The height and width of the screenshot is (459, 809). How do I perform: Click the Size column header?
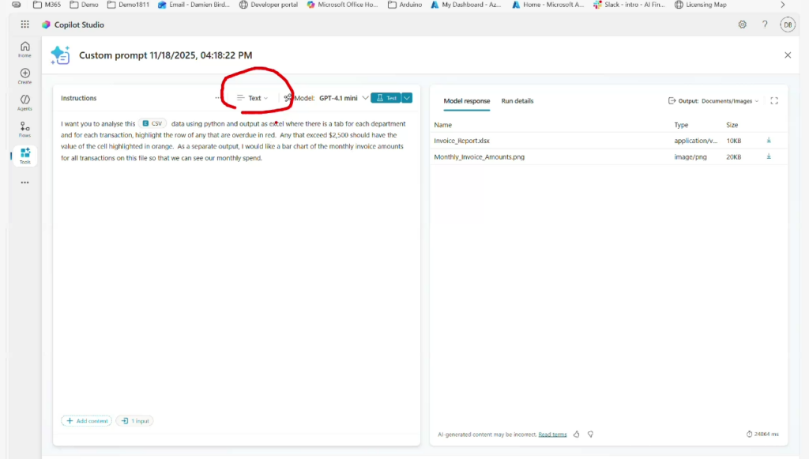coord(732,125)
